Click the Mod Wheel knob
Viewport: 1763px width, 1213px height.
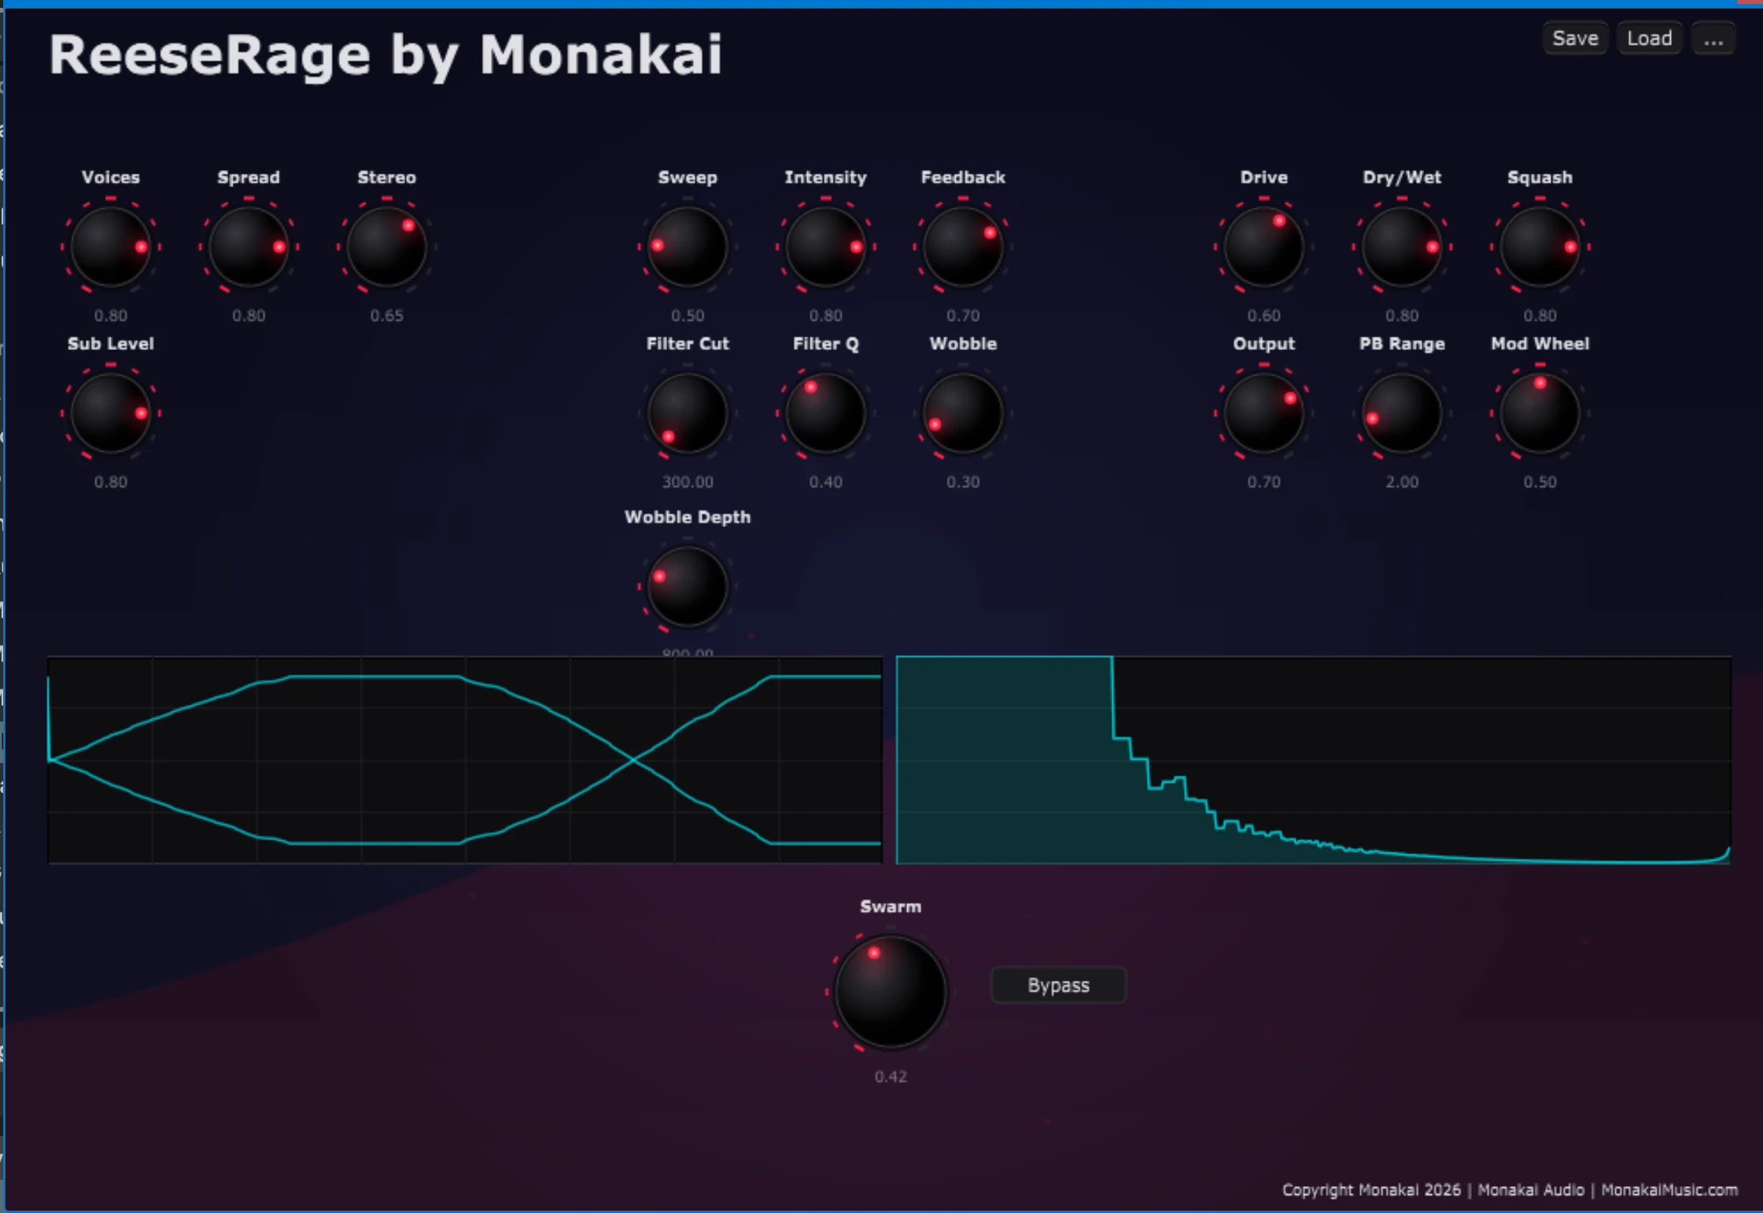point(1540,413)
